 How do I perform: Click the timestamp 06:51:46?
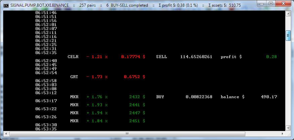coord(46,13)
